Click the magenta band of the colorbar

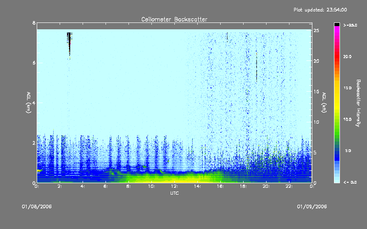[337, 29]
